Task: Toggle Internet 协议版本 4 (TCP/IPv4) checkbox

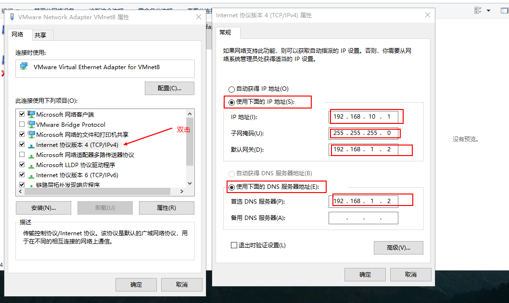Action: point(22,144)
